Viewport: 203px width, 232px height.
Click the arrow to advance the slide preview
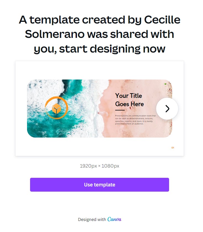(x=167, y=109)
